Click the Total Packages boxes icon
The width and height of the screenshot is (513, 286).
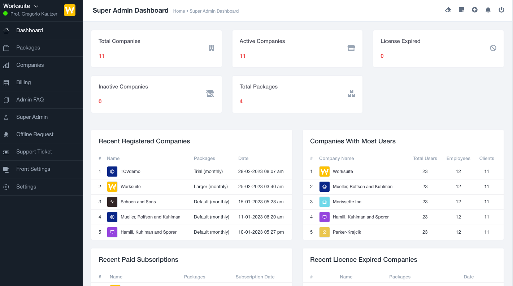[x=352, y=94]
